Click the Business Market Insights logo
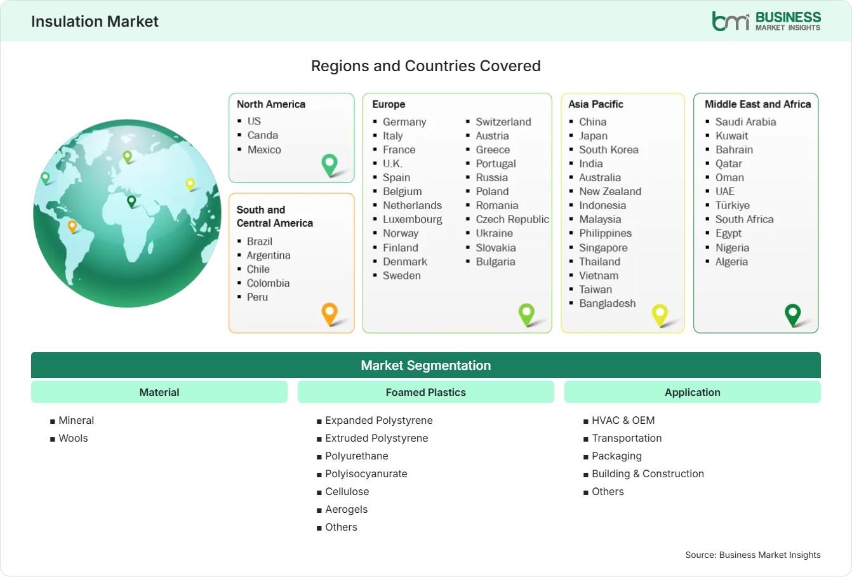 click(x=766, y=21)
